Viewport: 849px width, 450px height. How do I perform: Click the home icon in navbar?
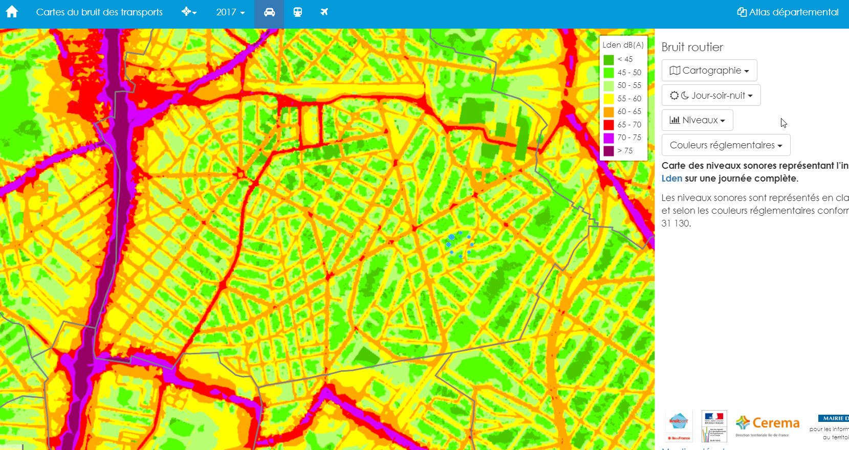[12, 12]
